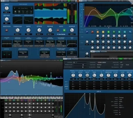133x118 pixels.
Task: Select the yellow band icon in EQ
Action: tap(103, 32)
